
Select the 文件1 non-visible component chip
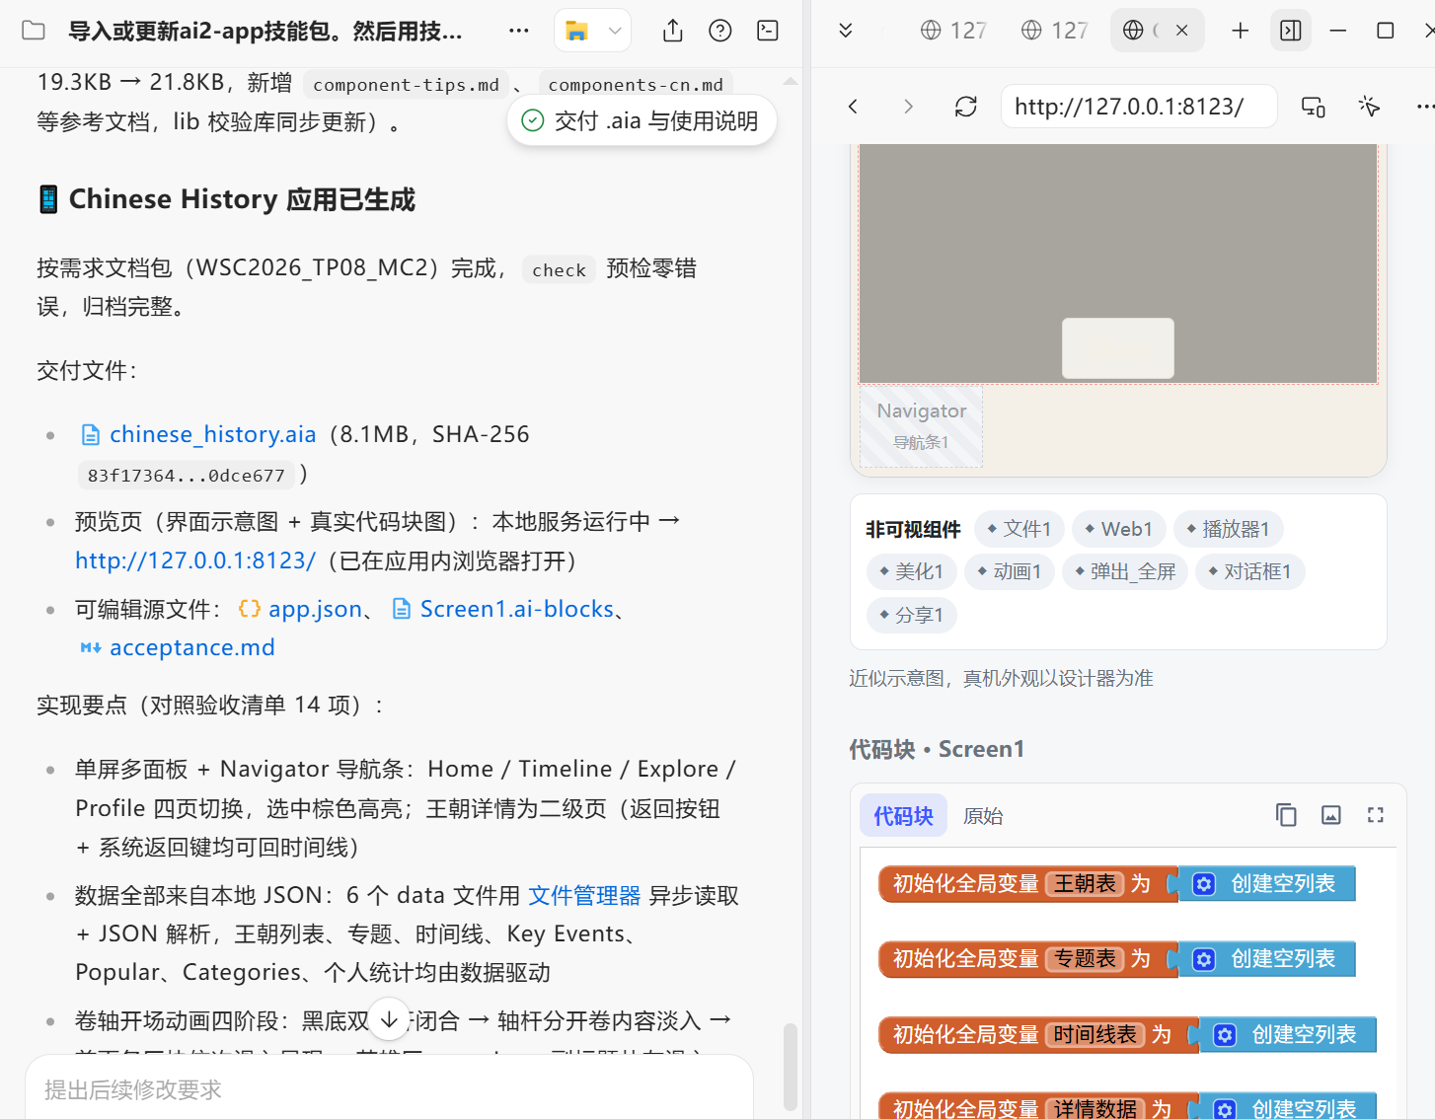1020,529
